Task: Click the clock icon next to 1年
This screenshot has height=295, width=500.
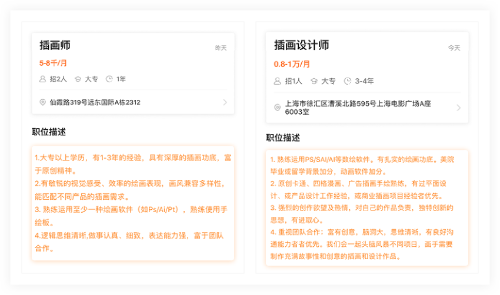Action: pos(109,79)
